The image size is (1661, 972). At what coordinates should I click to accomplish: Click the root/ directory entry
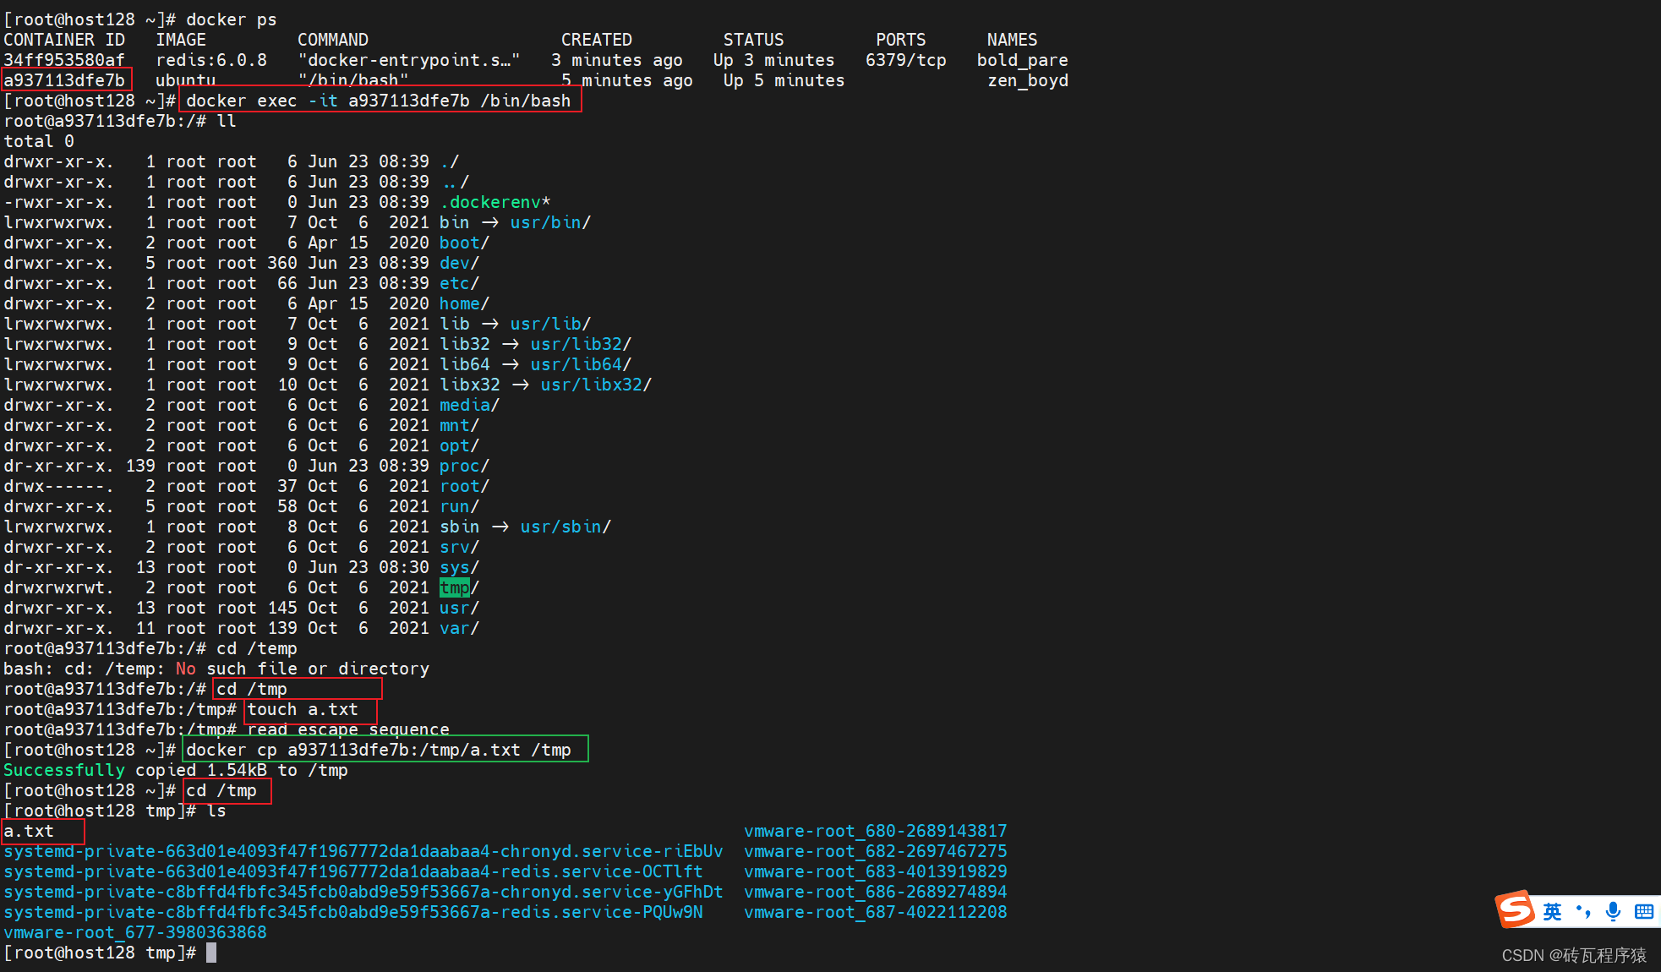[464, 486]
